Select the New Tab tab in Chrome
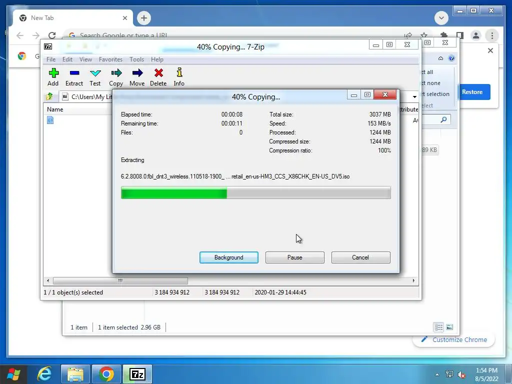This screenshot has width=512, height=384. pyautogui.click(x=72, y=18)
